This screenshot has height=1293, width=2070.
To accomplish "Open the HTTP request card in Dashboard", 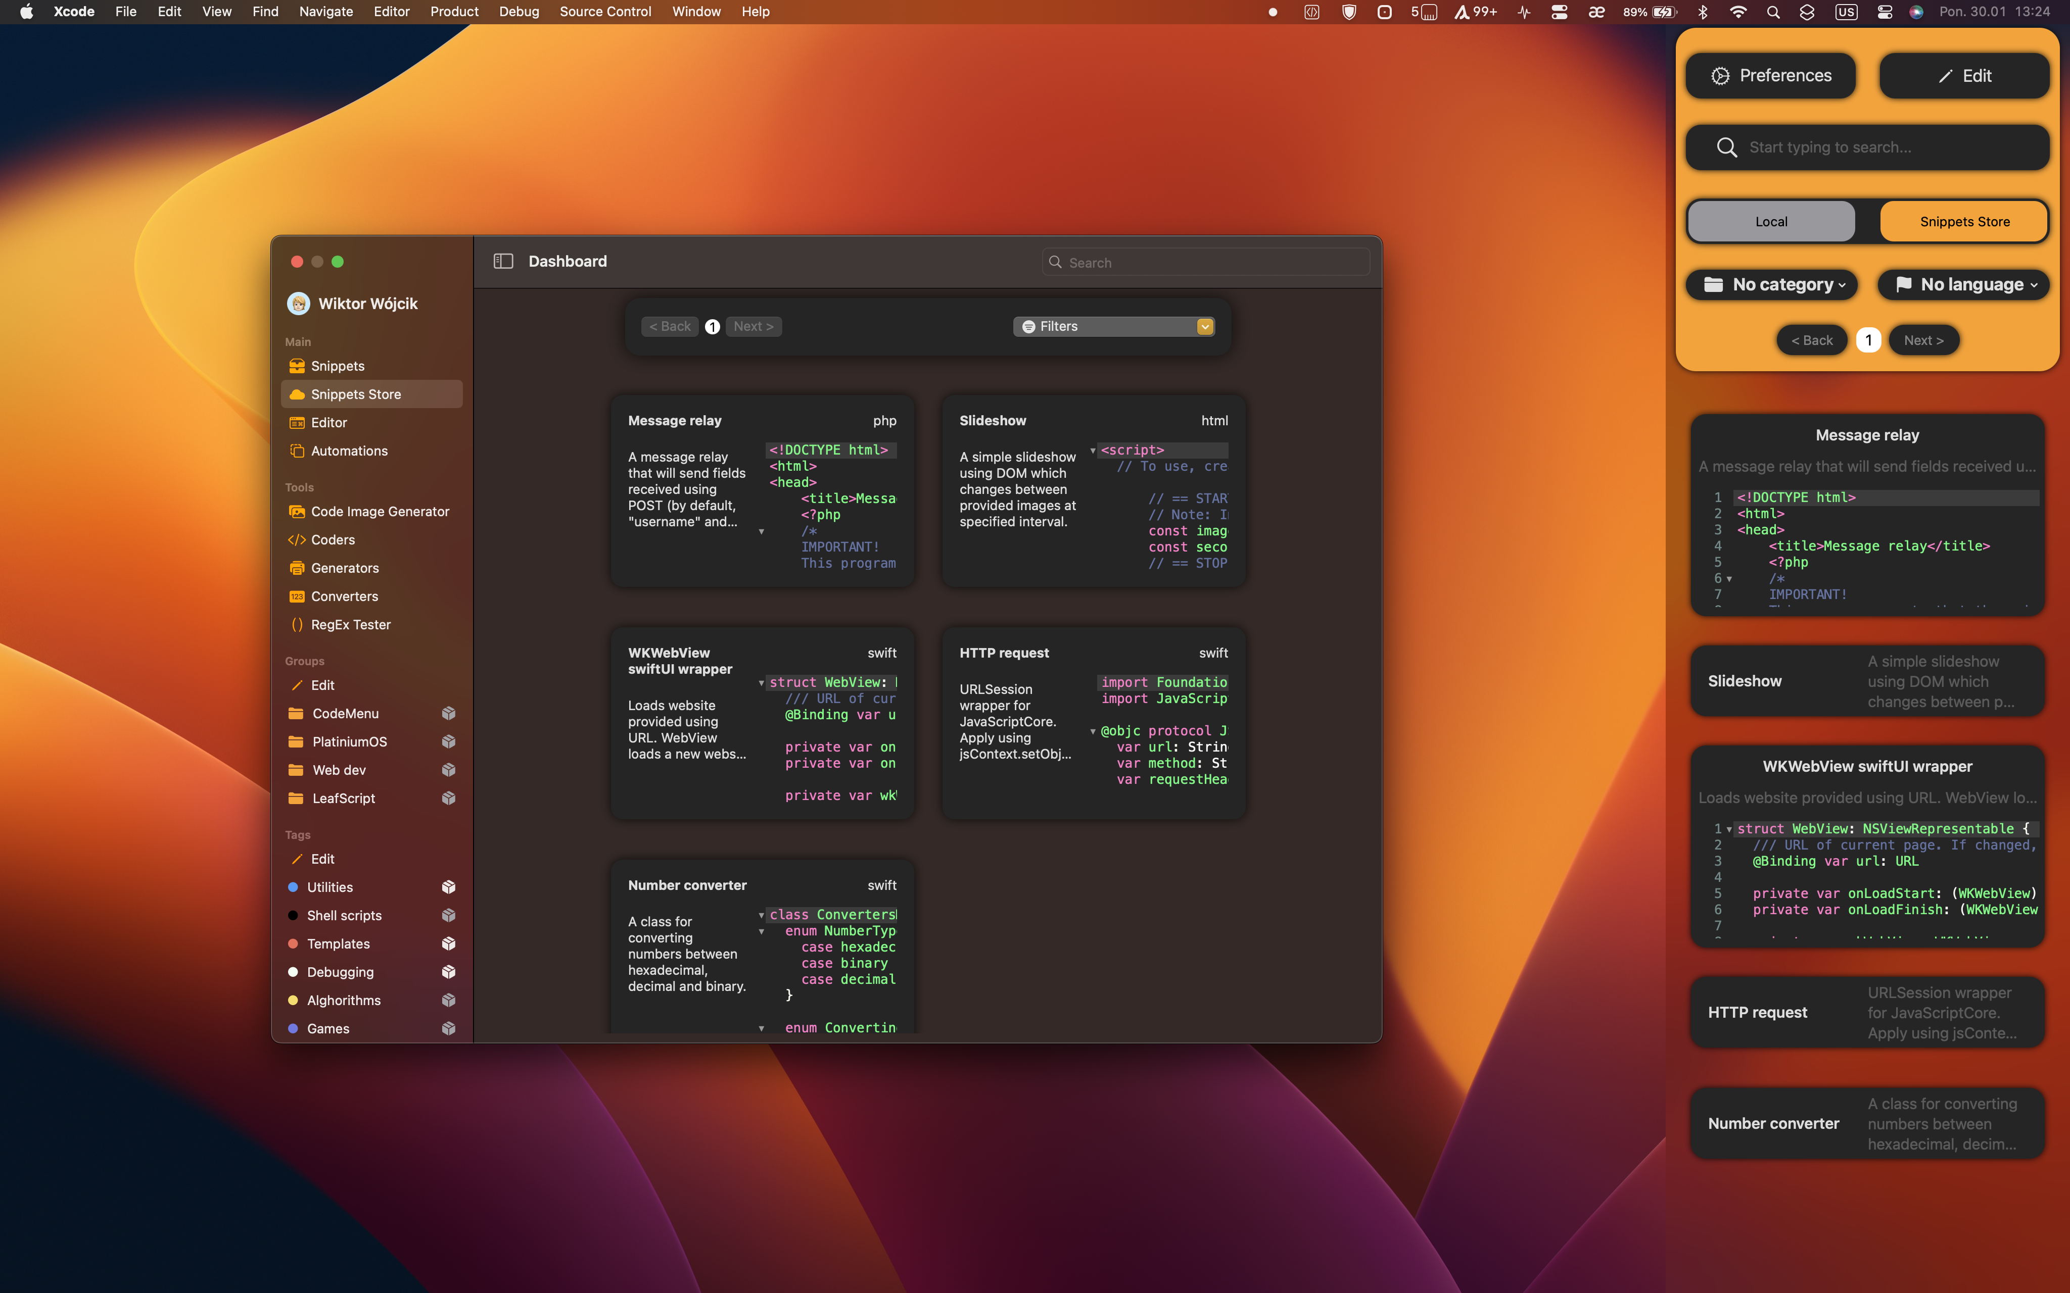I will pyautogui.click(x=1093, y=723).
